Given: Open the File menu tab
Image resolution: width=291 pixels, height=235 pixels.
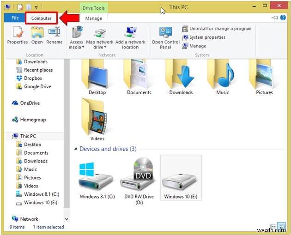Looking at the screenshot, I should coord(15,18).
